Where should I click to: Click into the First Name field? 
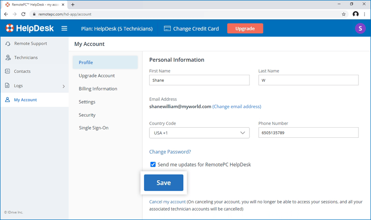pos(199,80)
